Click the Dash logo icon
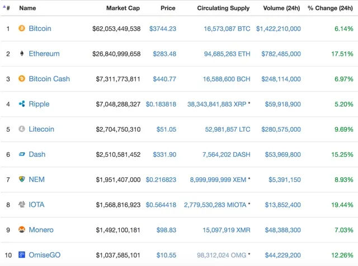Image resolution: width=358 pixels, height=266 pixels. [22, 154]
